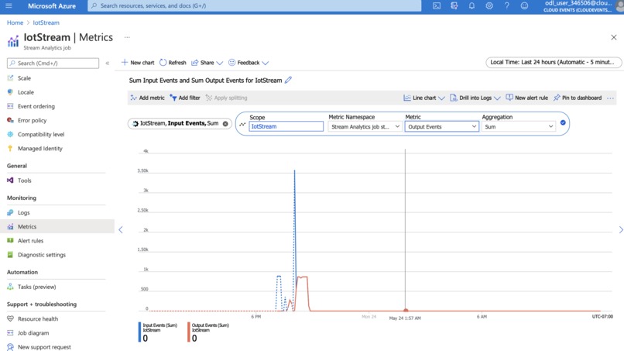Screen dimensions: 624x351
Task: Open chart toolbar more options ellipsis
Action: (x=611, y=98)
